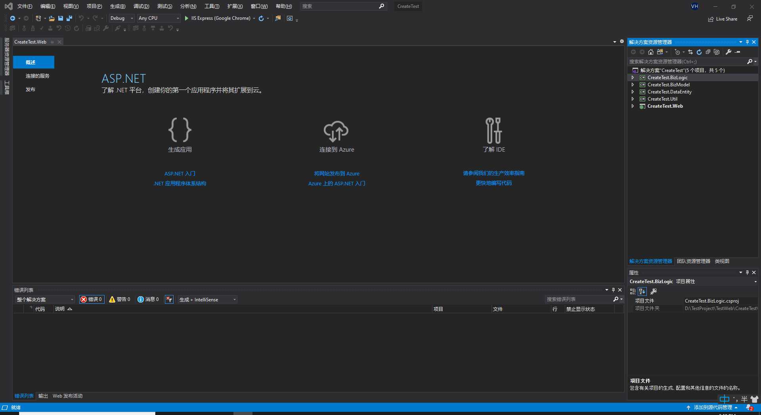
Task: Click the New Project toolbar icon
Action: click(x=38, y=18)
